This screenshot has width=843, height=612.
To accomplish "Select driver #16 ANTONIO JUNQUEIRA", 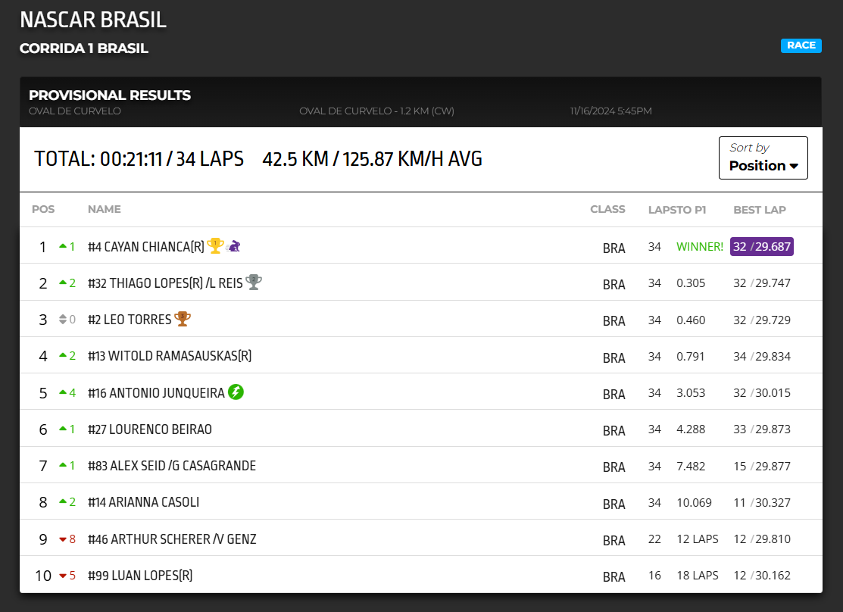I will point(156,393).
